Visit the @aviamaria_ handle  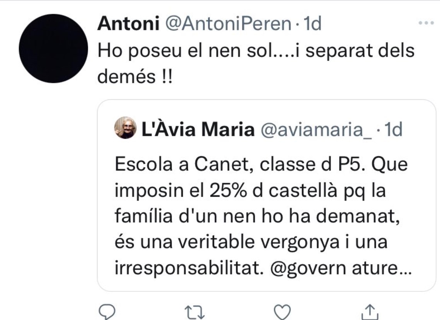(317, 130)
